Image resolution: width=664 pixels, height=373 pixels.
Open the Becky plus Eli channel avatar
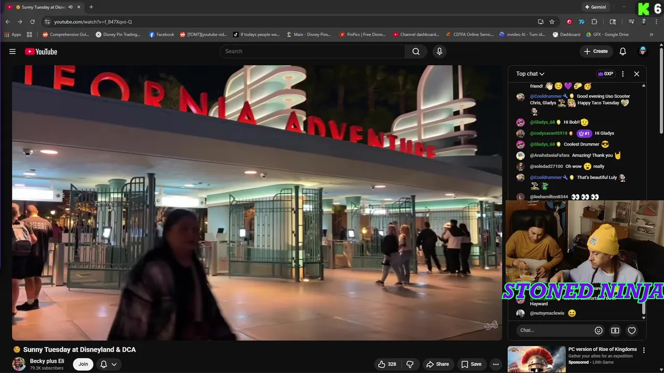pos(19,364)
